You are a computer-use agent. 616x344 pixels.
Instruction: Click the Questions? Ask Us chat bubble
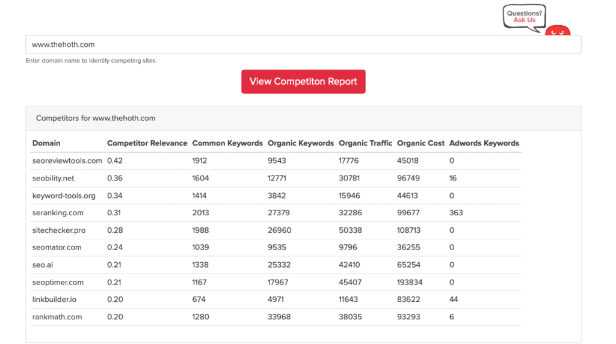(x=524, y=16)
